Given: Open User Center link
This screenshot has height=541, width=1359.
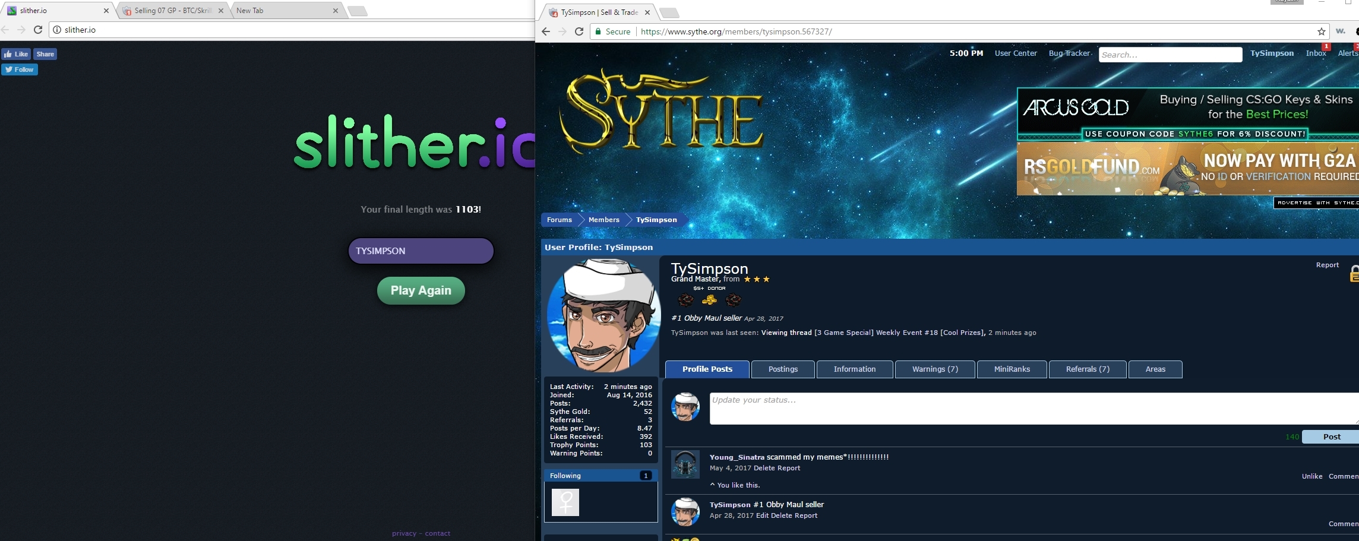Looking at the screenshot, I should coord(1016,53).
